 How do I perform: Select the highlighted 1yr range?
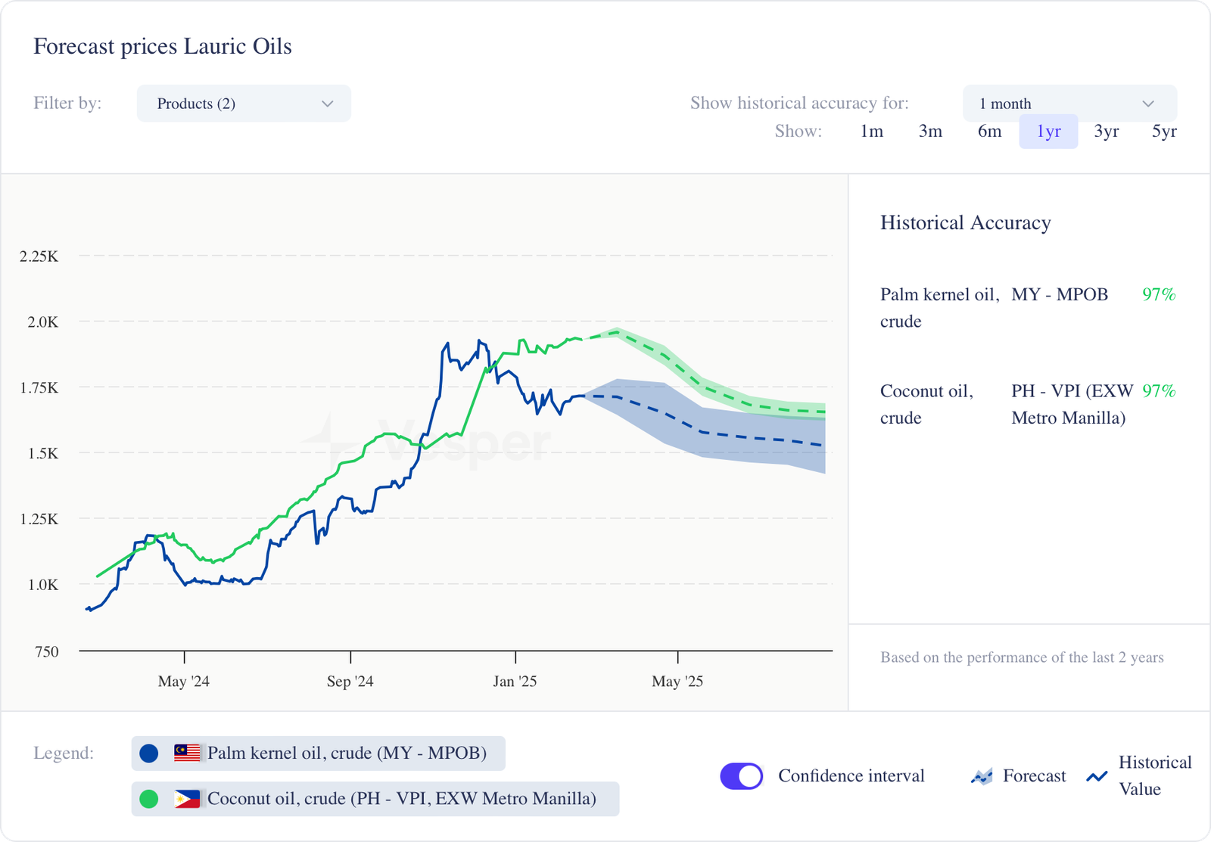1048,132
